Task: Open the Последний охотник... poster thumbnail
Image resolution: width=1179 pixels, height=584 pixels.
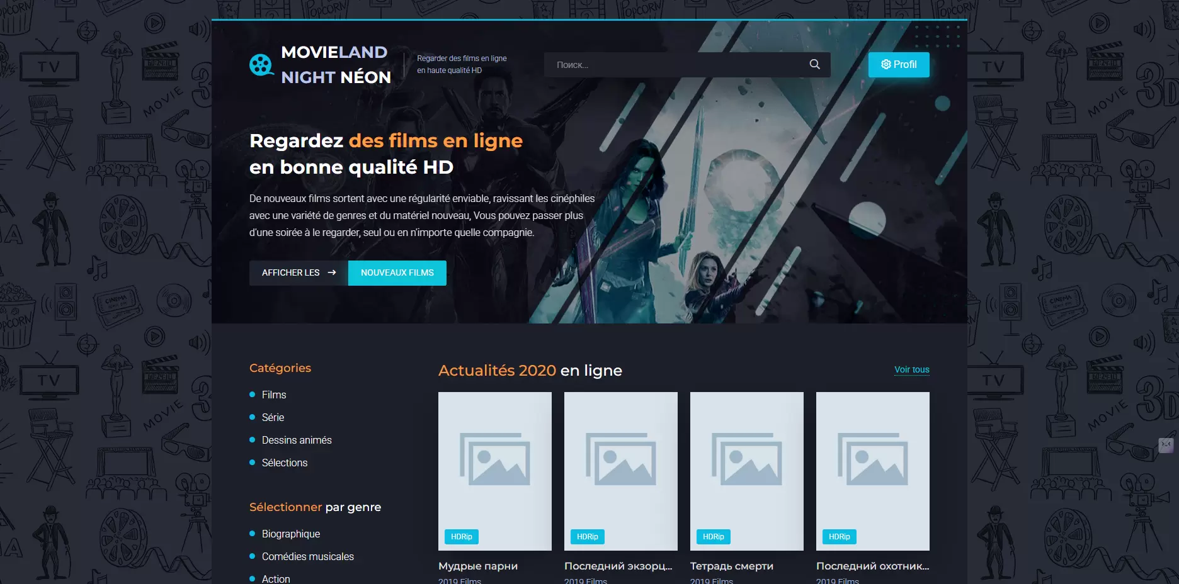Action: (873, 471)
